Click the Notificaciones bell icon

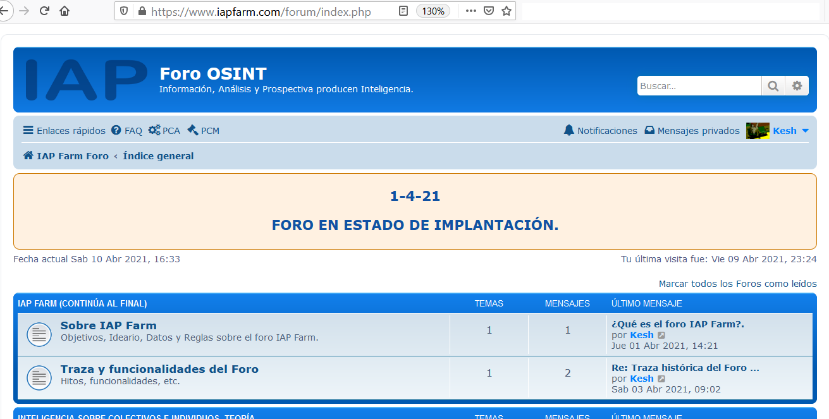[x=569, y=130]
